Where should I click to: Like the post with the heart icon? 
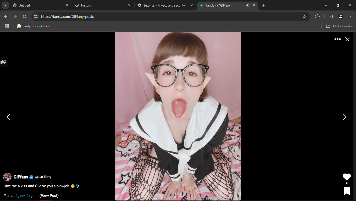coord(347,177)
